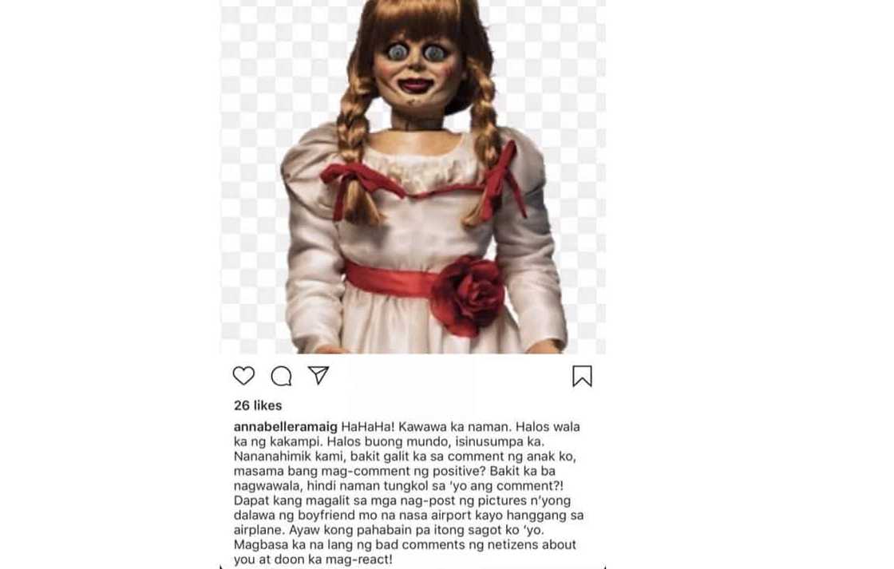View who liked via "26 likes"
The height and width of the screenshot is (569, 894).
point(258,405)
